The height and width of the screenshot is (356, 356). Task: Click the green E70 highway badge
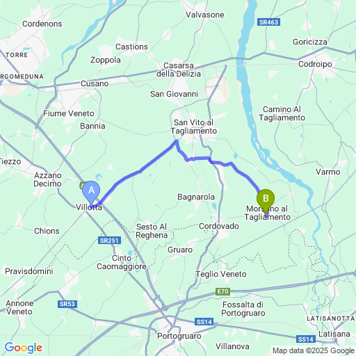(222, 291)
